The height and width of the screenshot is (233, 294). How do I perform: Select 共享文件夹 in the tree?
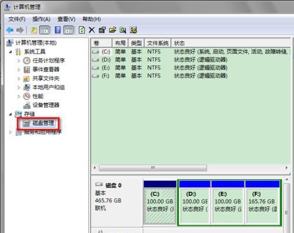tap(46, 78)
